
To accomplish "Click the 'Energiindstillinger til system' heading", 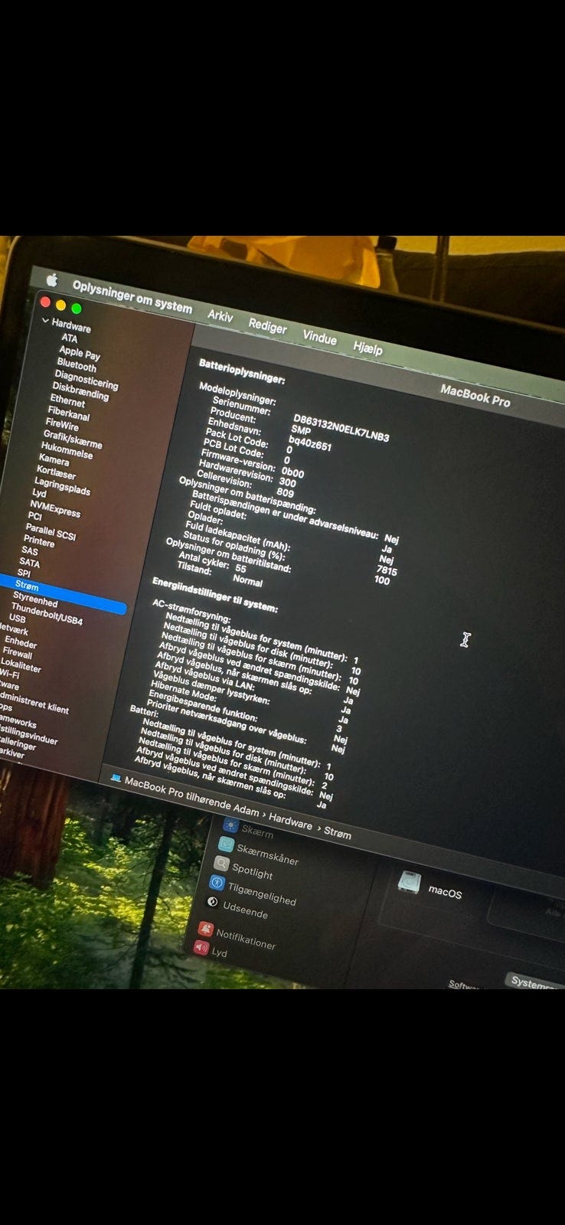I will tap(215, 596).
